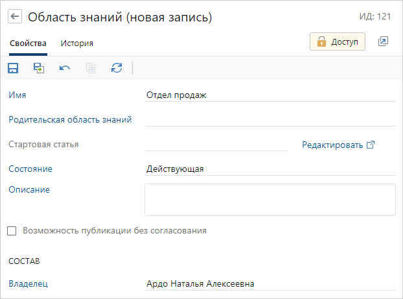
Task: Undo changes with the arrow icon
Action: pyautogui.click(x=65, y=68)
